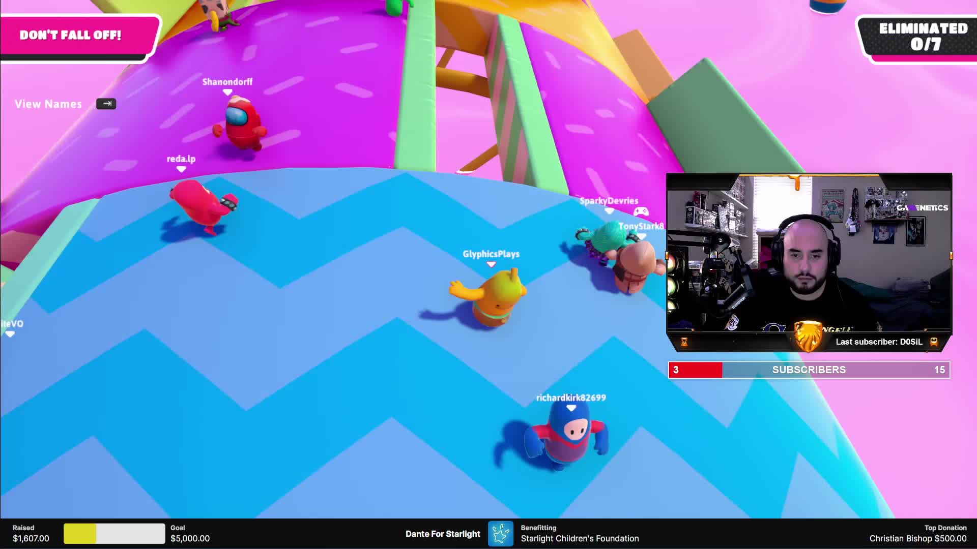Click the GlyphicsPlays player name tag
Image resolution: width=977 pixels, height=549 pixels.
click(x=491, y=254)
